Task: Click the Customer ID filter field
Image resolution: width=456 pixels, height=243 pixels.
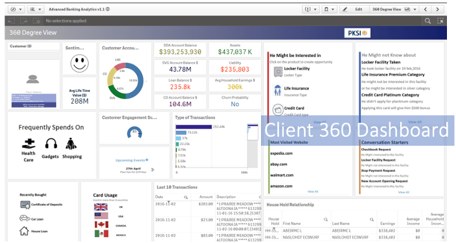Action: pos(34,46)
